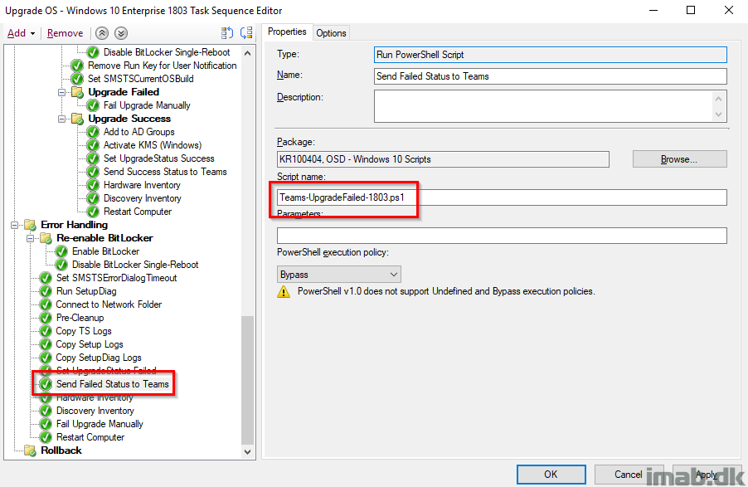748x487 pixels.
Task: Click check icon of Fail Upgrade Manually under Error Handling
Action: [46, 424]
